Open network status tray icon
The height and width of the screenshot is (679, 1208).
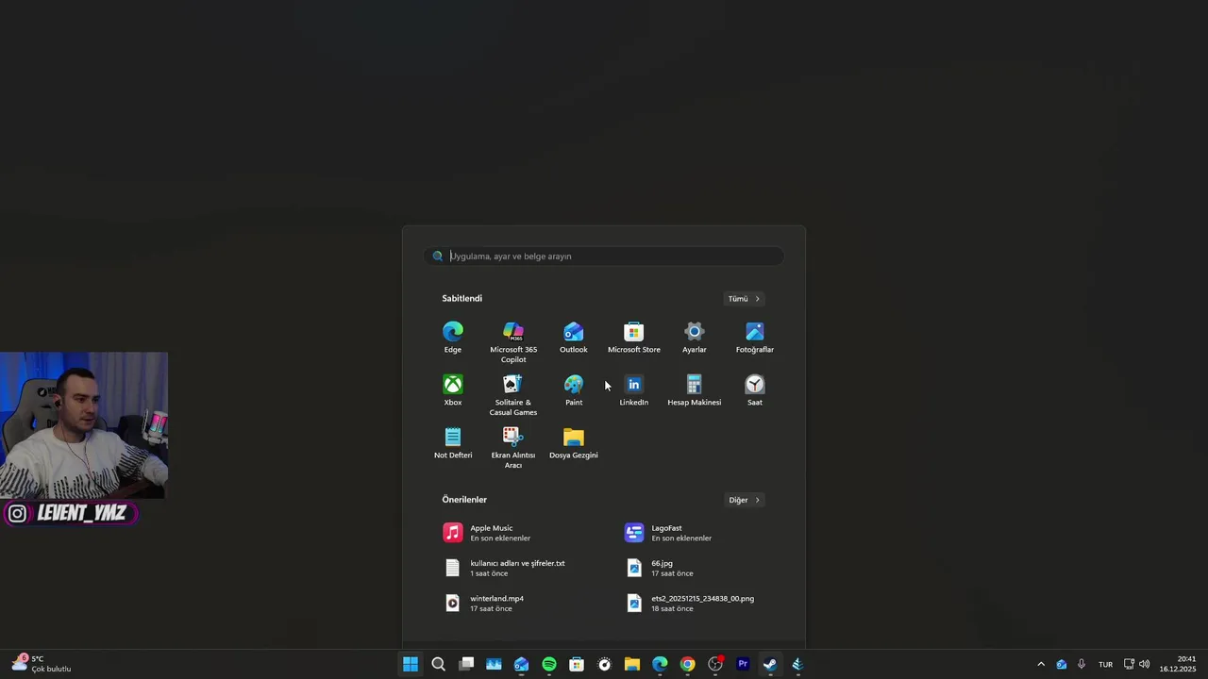point(1129,664)
